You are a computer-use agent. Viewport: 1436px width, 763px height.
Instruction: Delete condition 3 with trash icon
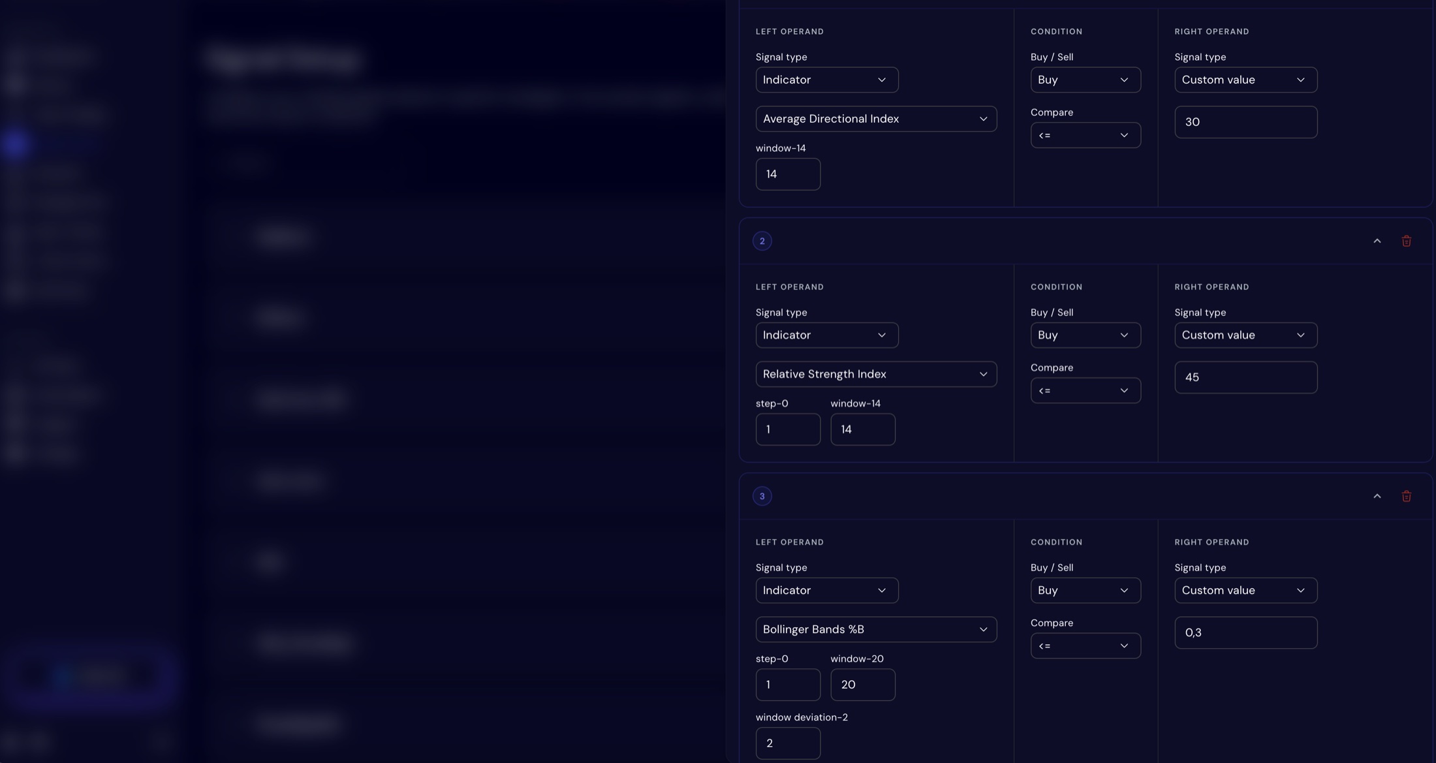pyautogui.click(x=1407, y=496)
